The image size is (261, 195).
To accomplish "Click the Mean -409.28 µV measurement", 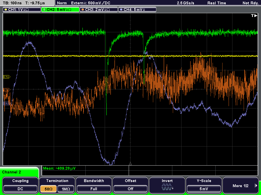I will coord(59,168).
